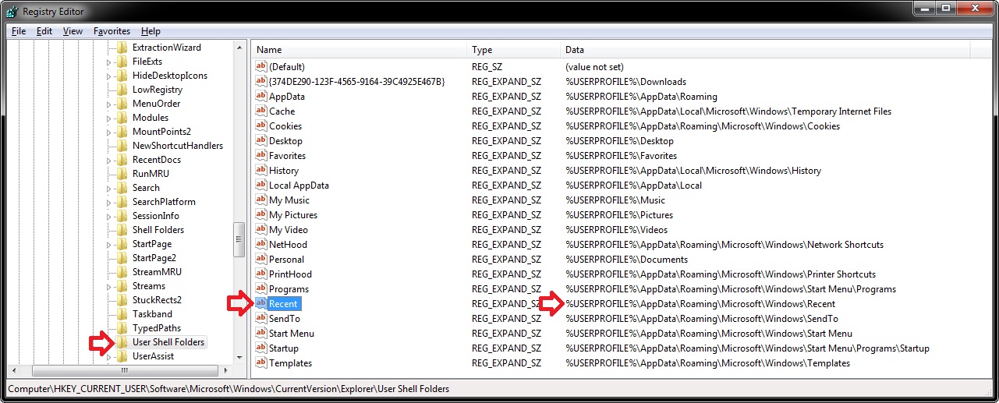Click the folder icon beside MenuOrder
999x403 pixels.
click(122, 104)
